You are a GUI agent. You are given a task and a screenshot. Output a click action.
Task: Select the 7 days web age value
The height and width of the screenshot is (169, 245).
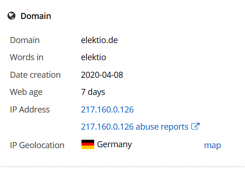pos(93,92)
